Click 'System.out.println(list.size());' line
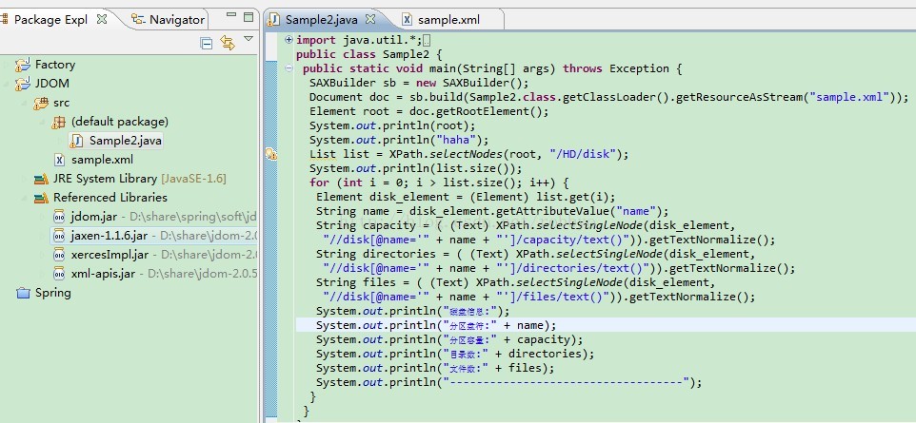This screenshot has width=916, height=423. click(x=416, y=168)
